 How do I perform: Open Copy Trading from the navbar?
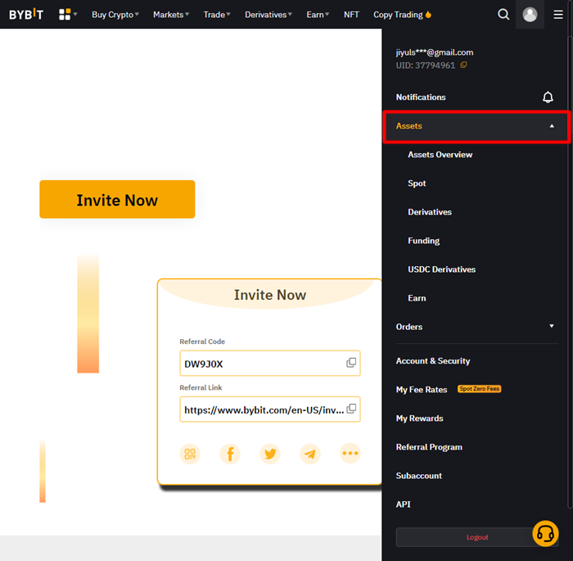pyautogui.click(x=398, y=15)
